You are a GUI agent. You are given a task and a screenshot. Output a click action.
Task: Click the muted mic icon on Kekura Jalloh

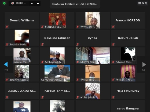113,44
